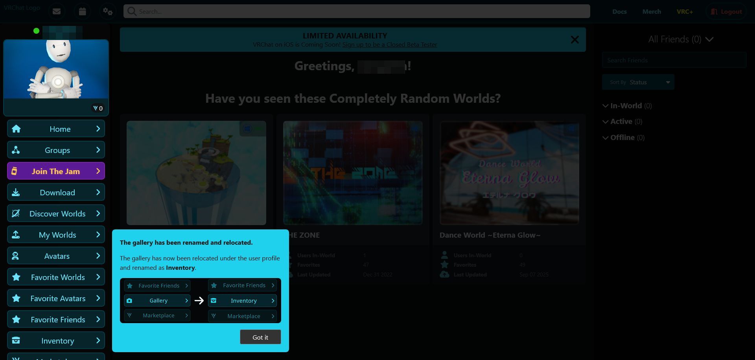755x360 pixels.
Task: Click inside the Search Friends field
Action: pyautogui.click(x=674, y=60)
